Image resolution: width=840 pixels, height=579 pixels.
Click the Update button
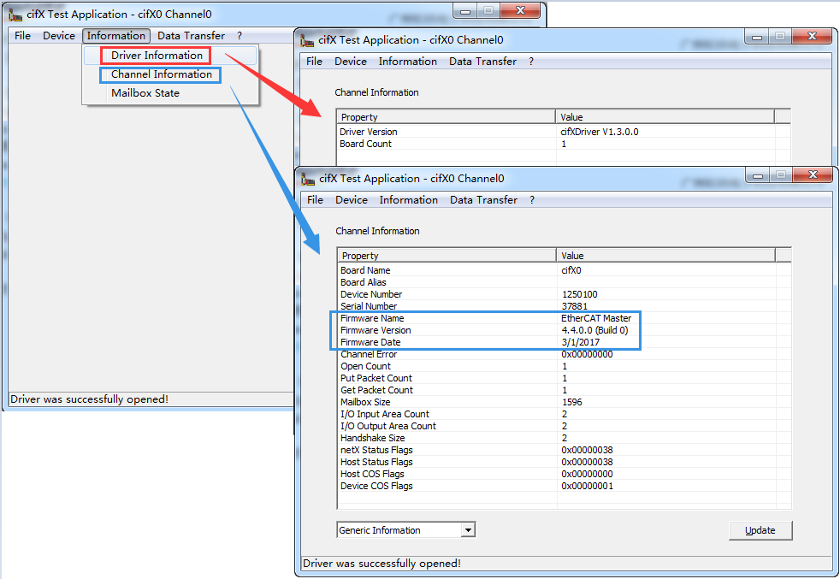coord(760,530)
